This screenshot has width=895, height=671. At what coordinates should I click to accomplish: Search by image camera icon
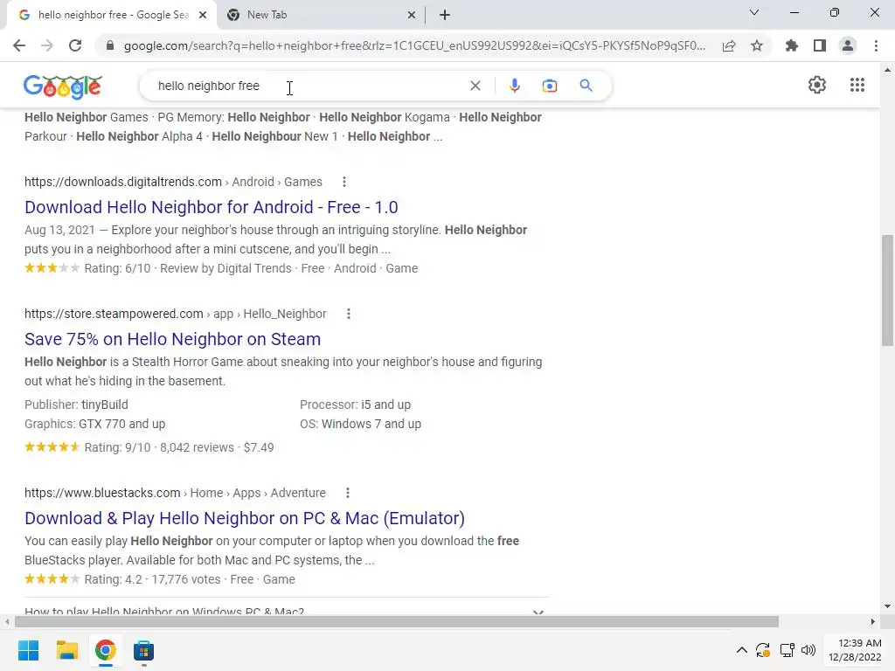(550, 86)
